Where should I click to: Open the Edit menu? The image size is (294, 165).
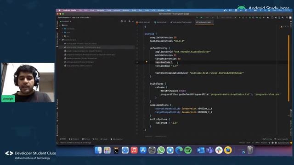pyautogui.click(x=86, y=10)
